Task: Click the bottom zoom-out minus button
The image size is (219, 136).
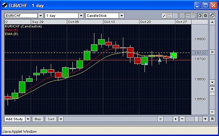Action: click(182, 119)
